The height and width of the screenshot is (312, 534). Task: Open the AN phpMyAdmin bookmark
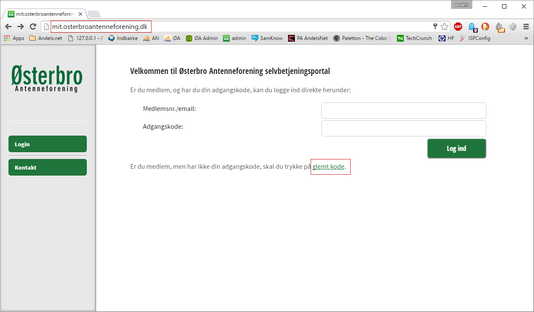coord(151,38)
